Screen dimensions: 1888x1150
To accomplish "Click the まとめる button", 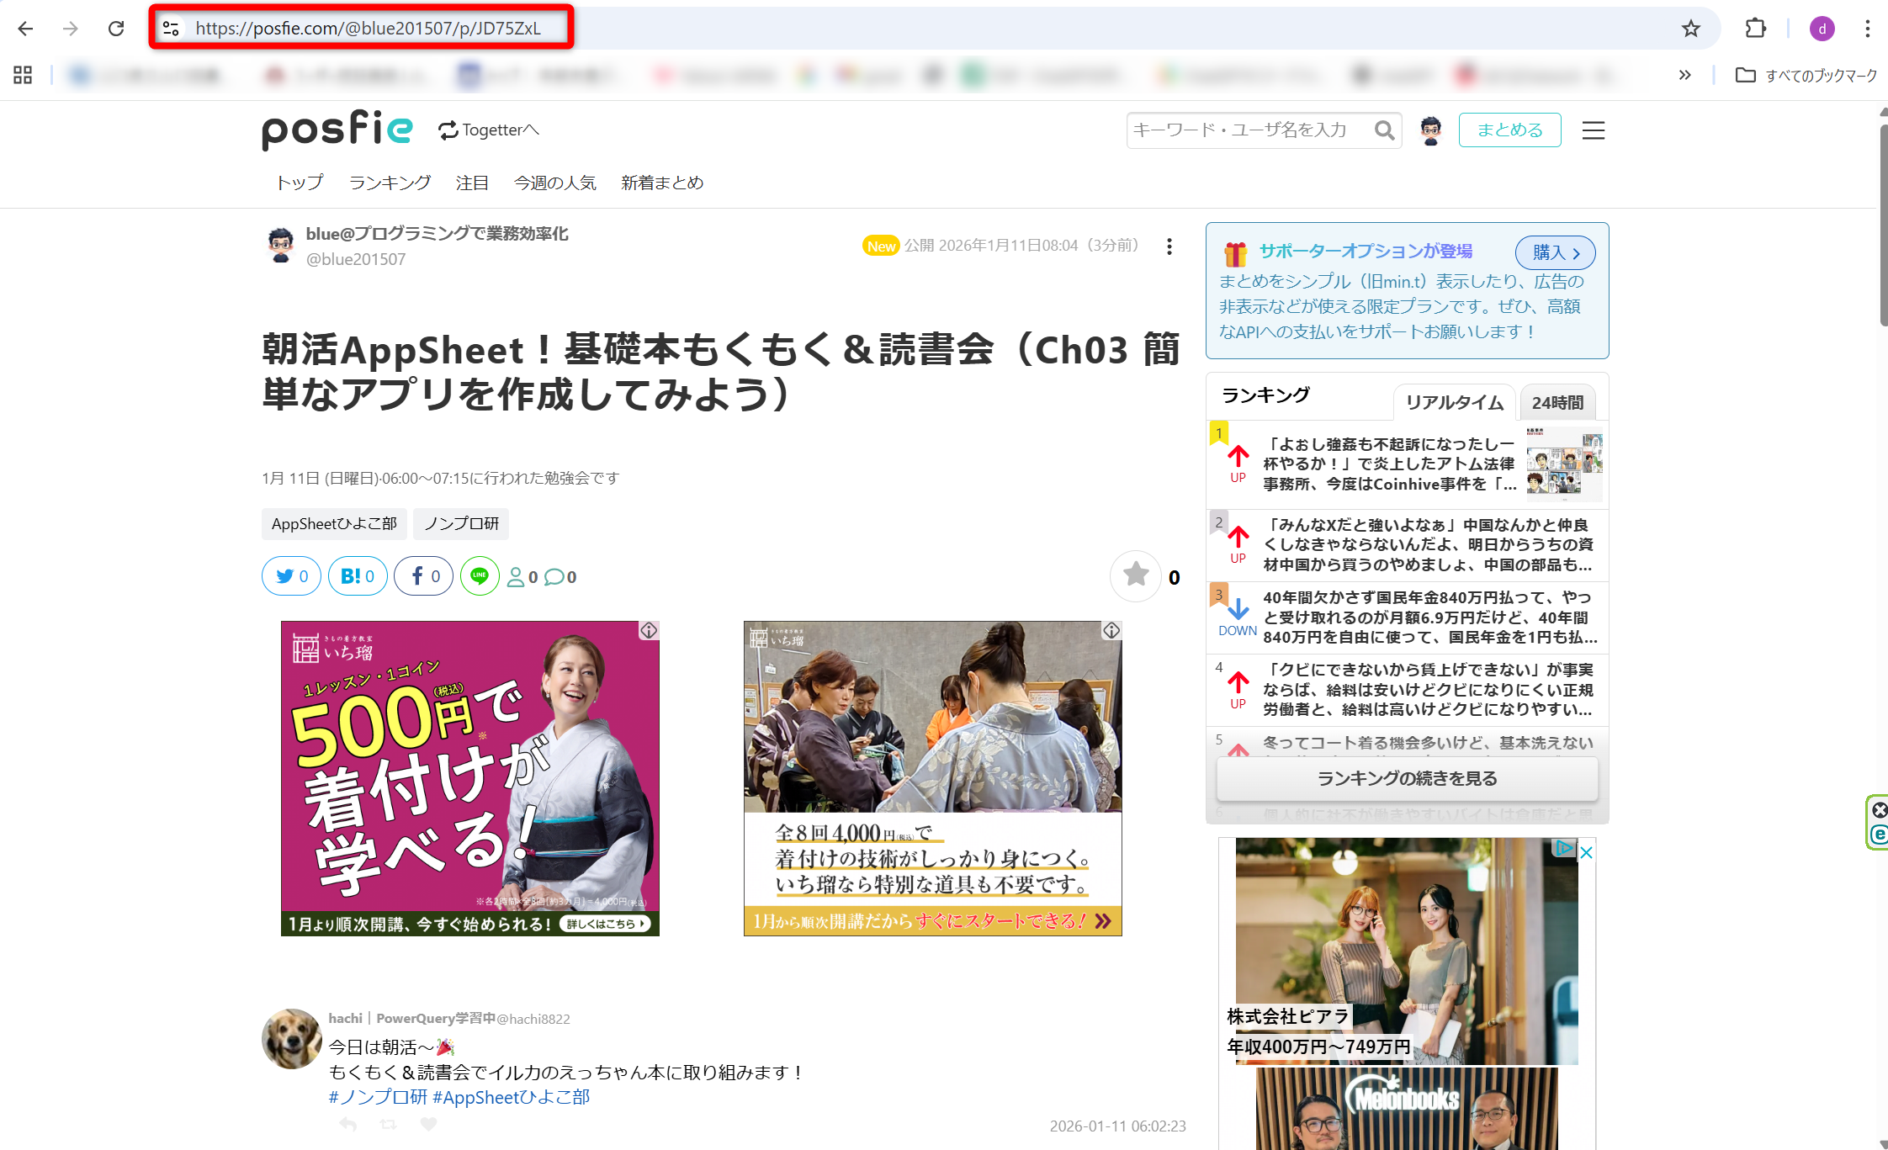I will [x=1509, y=130].
